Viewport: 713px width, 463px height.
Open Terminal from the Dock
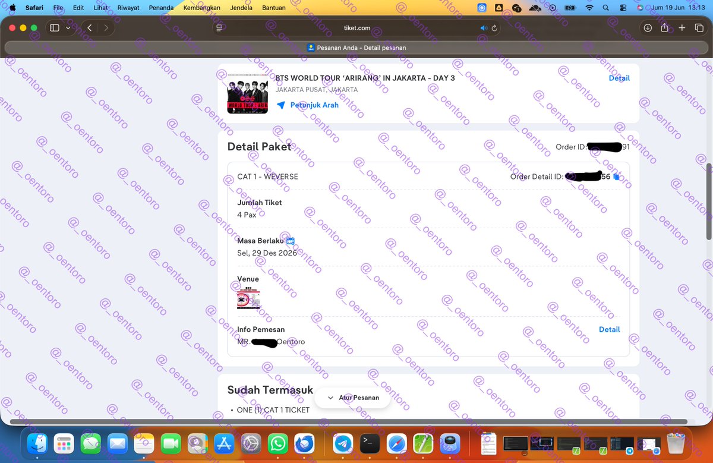[x=370, y=443]
